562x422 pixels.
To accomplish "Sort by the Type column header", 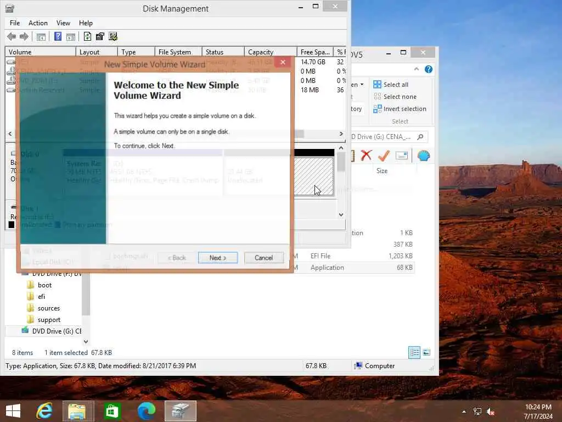I will click(136, 52).
